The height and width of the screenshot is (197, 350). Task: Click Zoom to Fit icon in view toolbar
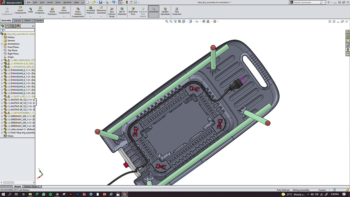(167, 22)
